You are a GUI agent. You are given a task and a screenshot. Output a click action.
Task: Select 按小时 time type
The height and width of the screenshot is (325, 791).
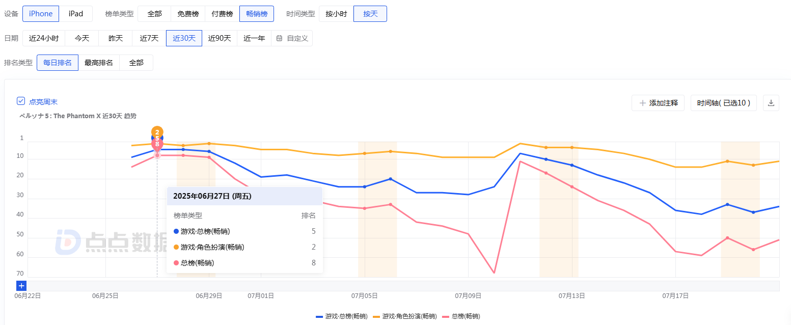(336, 14)
